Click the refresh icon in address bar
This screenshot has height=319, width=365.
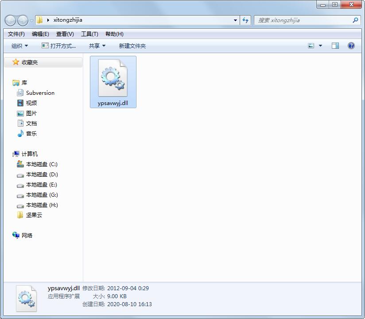coord(245,20)
